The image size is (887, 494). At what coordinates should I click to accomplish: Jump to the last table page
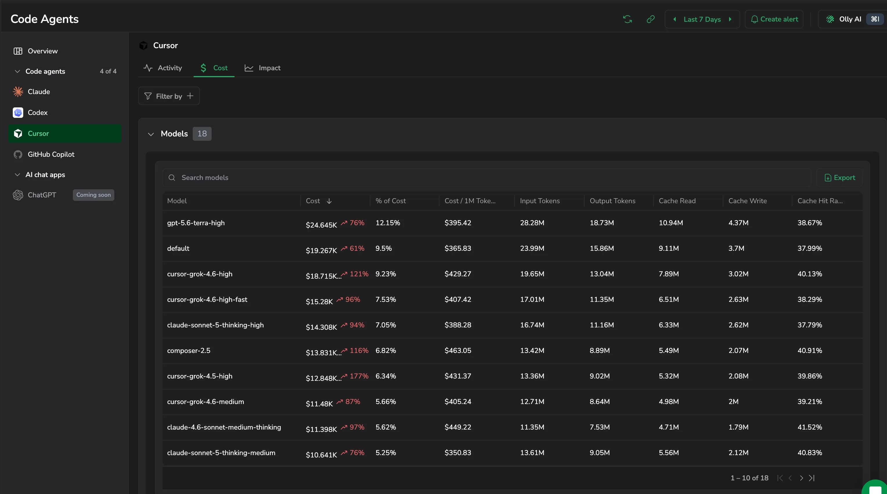[812, 478]
